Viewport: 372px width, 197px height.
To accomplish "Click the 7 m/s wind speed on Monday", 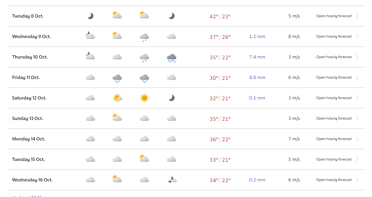I will click(294, 139).
